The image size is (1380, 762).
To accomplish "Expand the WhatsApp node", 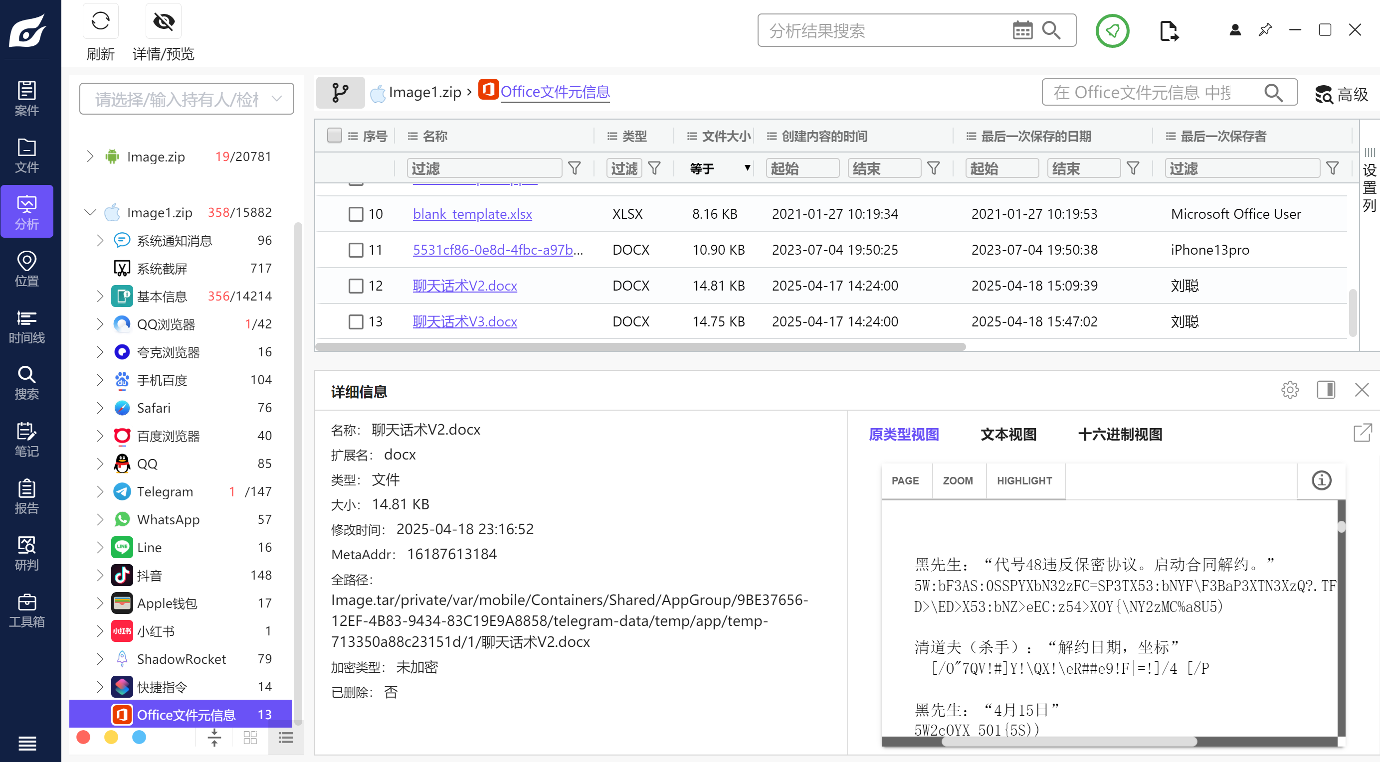I will [x=100, y=519].
